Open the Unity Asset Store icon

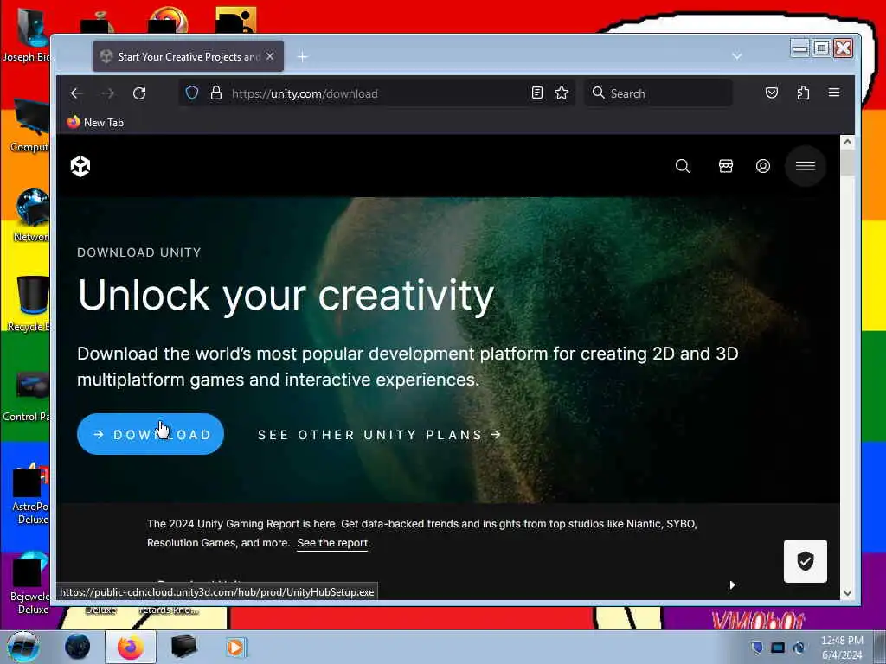pos(726,166)
